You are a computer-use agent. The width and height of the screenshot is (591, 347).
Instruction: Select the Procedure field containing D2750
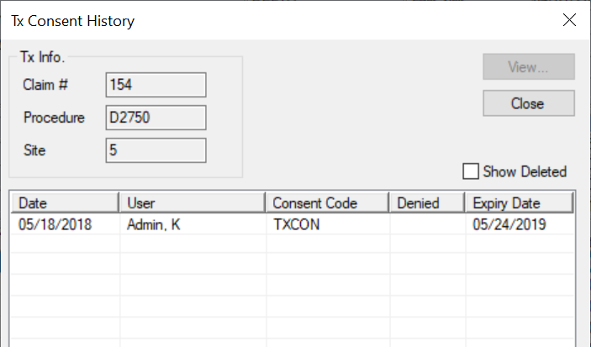click(x=156, y=118)
